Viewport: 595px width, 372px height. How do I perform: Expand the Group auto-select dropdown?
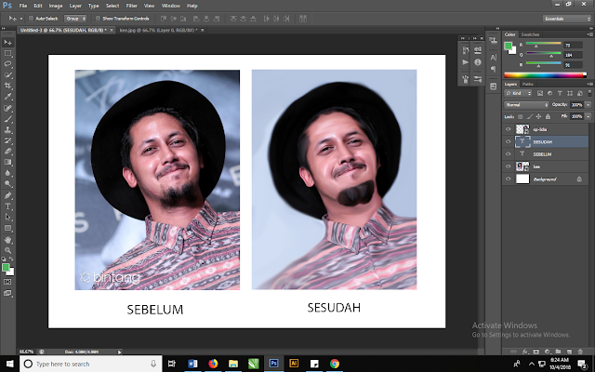(x=74, y=18)
